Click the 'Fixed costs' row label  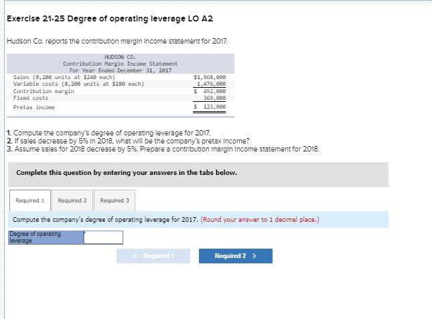[x=31, y=98]
